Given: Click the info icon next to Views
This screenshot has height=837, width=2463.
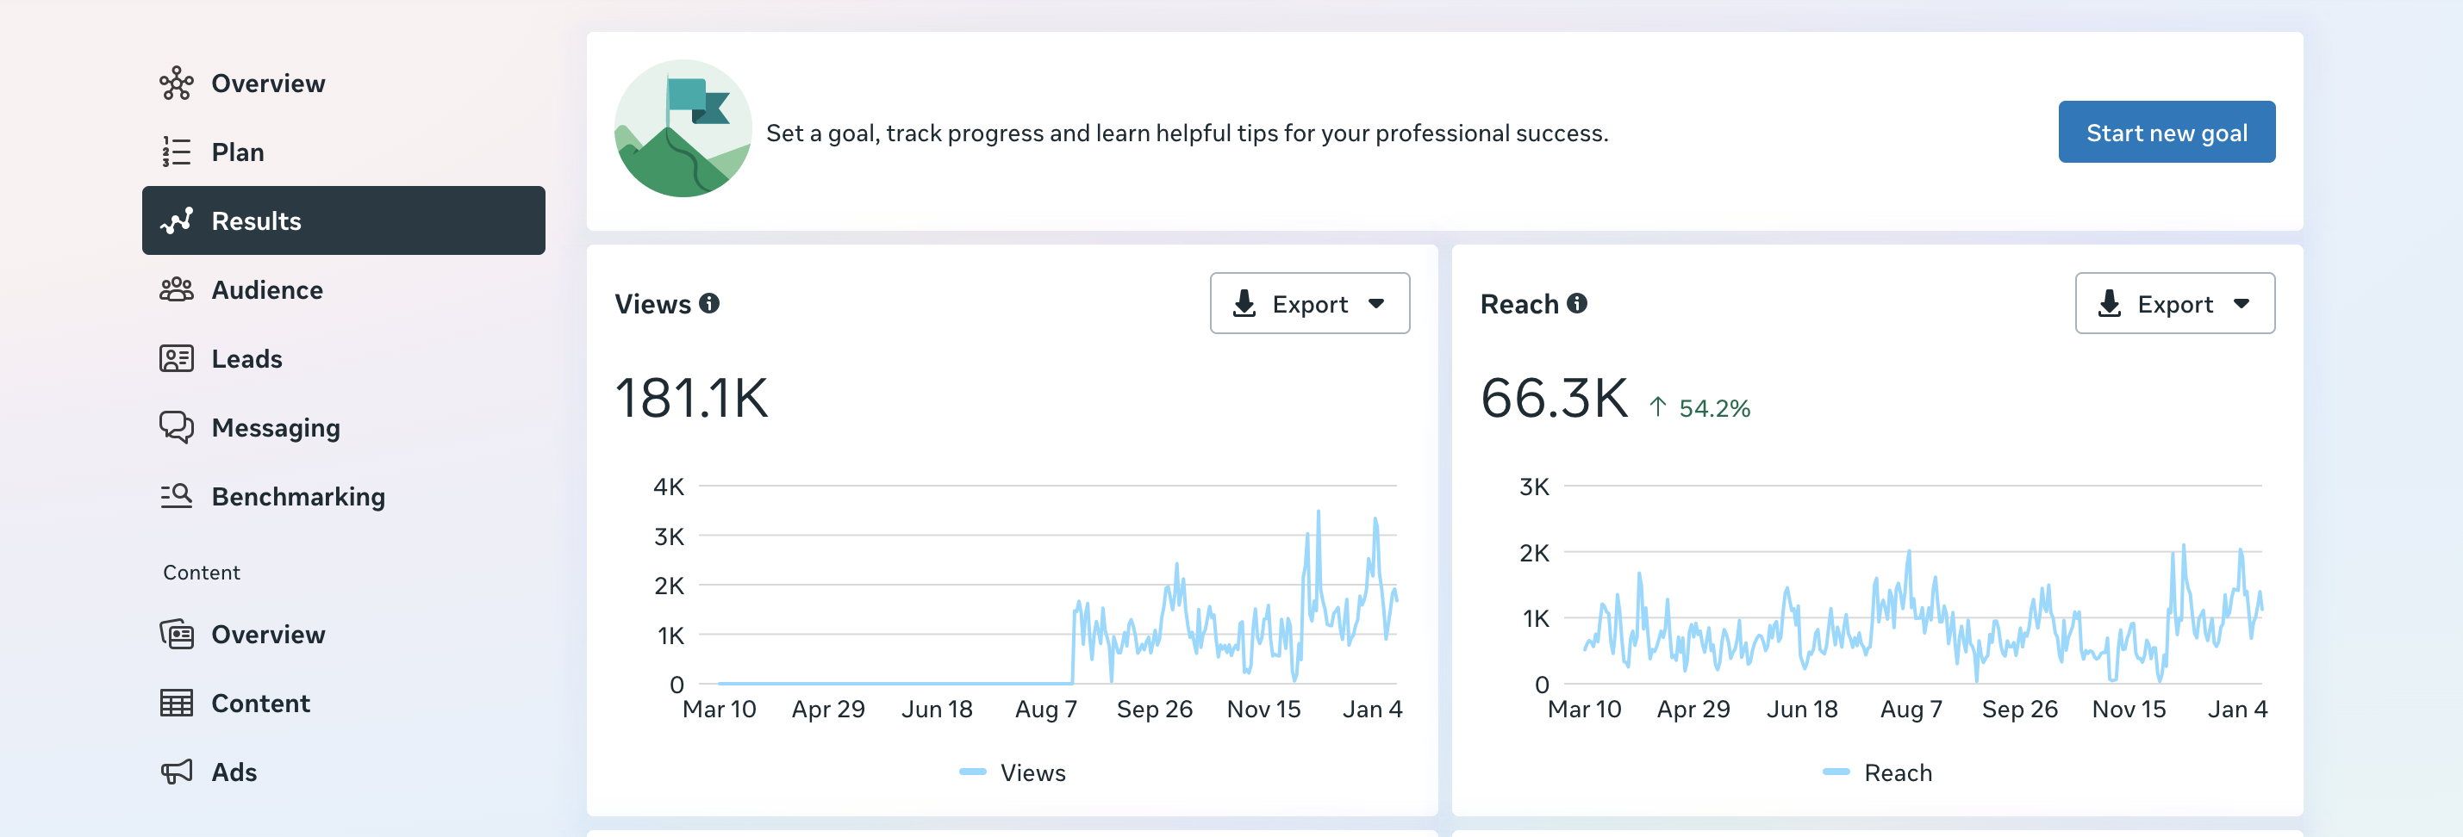Looking at the screenshot, I should click(708, 303).
